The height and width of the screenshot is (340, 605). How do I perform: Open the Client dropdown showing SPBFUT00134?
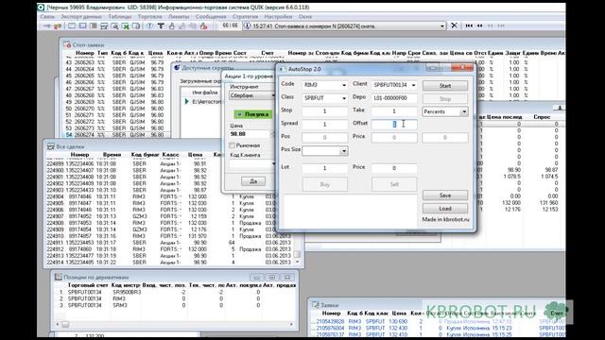pyautogui.click(x=413, y=85)
